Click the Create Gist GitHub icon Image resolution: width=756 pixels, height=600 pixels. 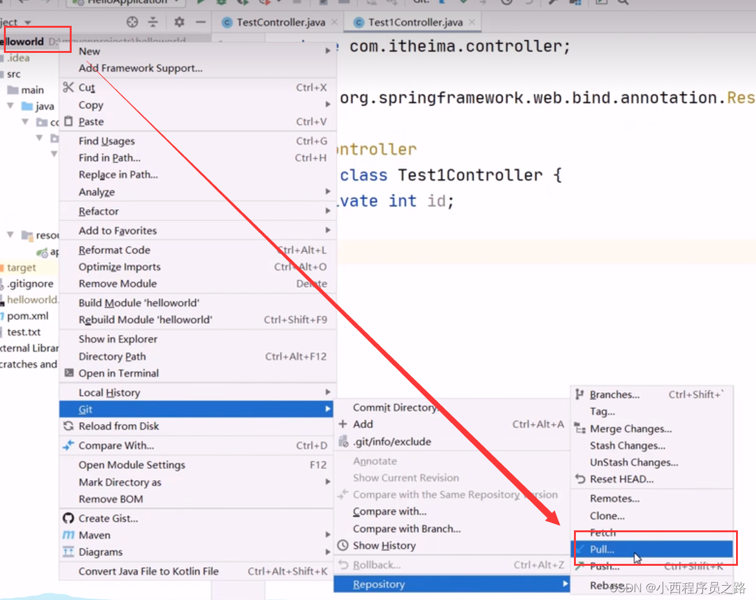[x=68, y=518]
